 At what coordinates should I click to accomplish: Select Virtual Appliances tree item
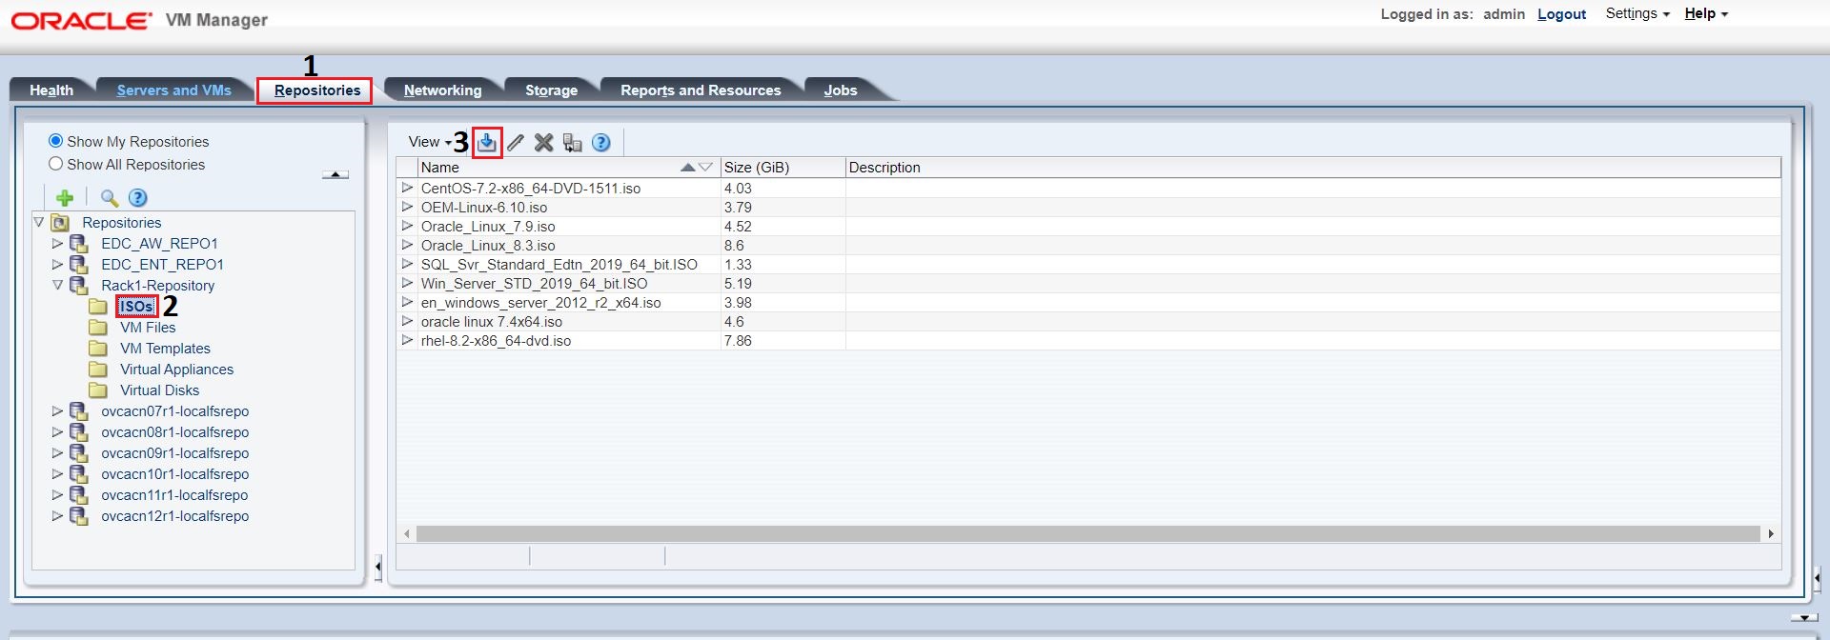[x=176, y=370]
